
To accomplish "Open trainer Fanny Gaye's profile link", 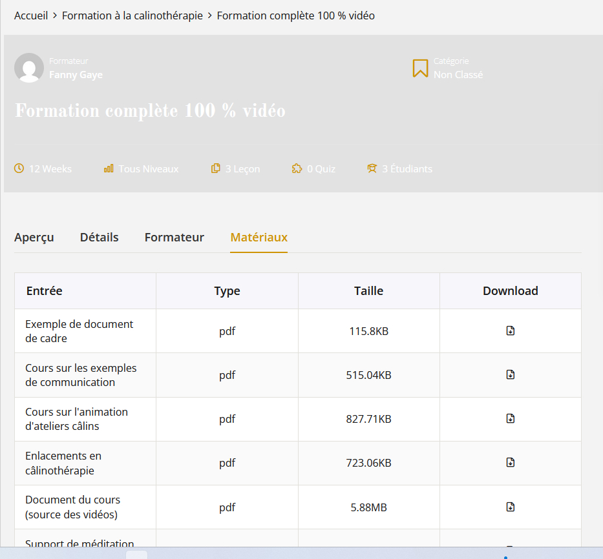I will (x=76, y=75).
